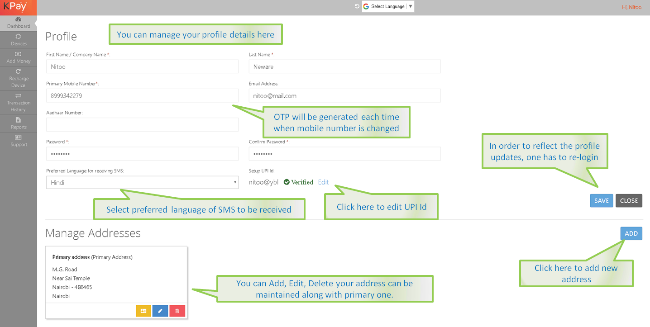Open the Add Money section

click(18, 57)
